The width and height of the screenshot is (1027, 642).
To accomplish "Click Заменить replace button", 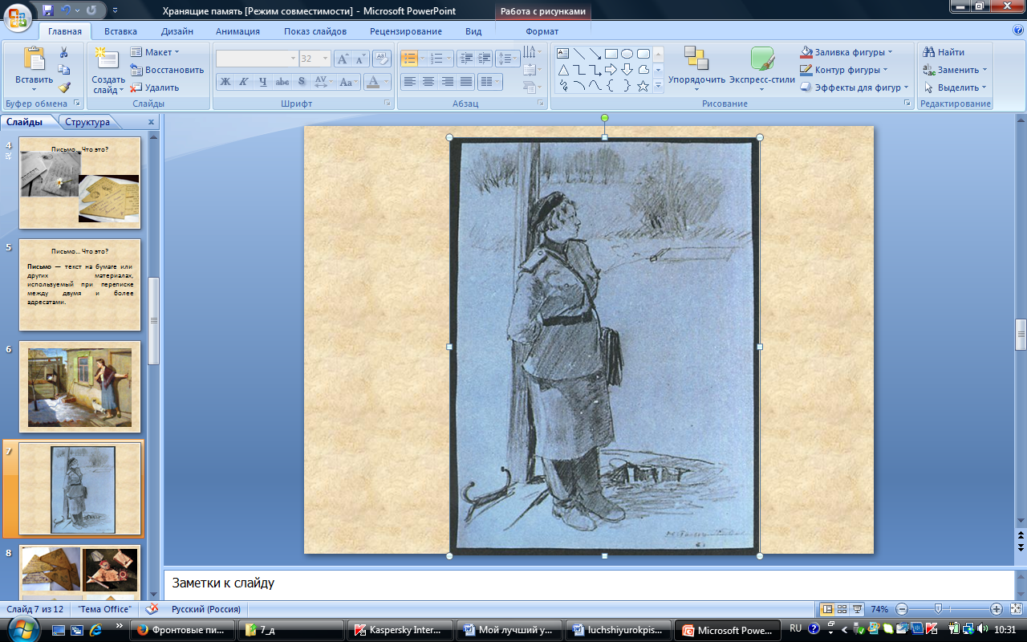I will click(x=955, y=70).
